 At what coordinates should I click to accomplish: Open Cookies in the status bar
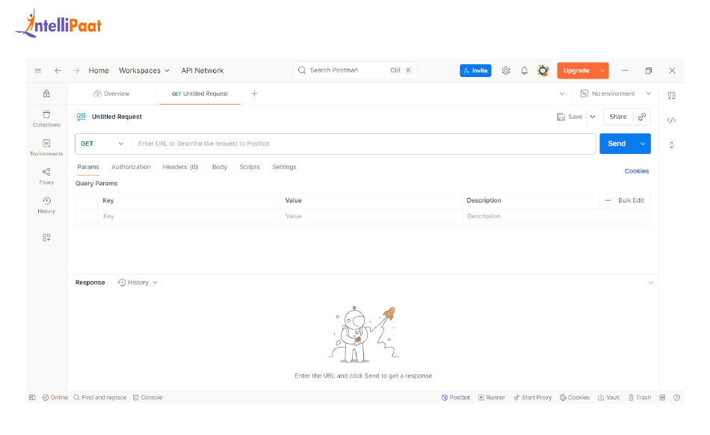[575, 398]
